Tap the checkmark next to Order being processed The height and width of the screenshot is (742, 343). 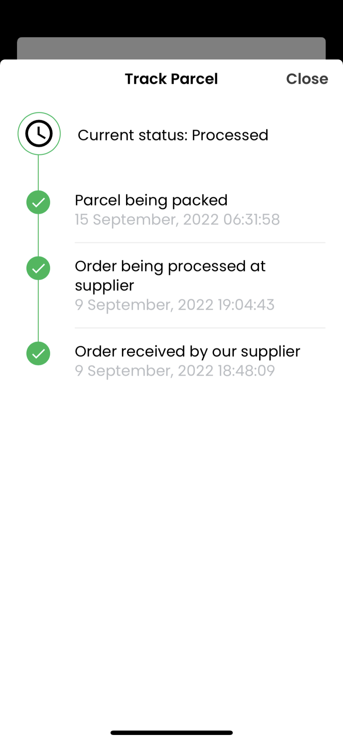click(x=38, y=268)
